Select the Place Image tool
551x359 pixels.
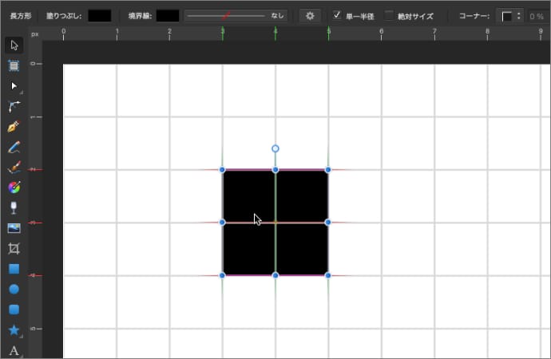14,228
